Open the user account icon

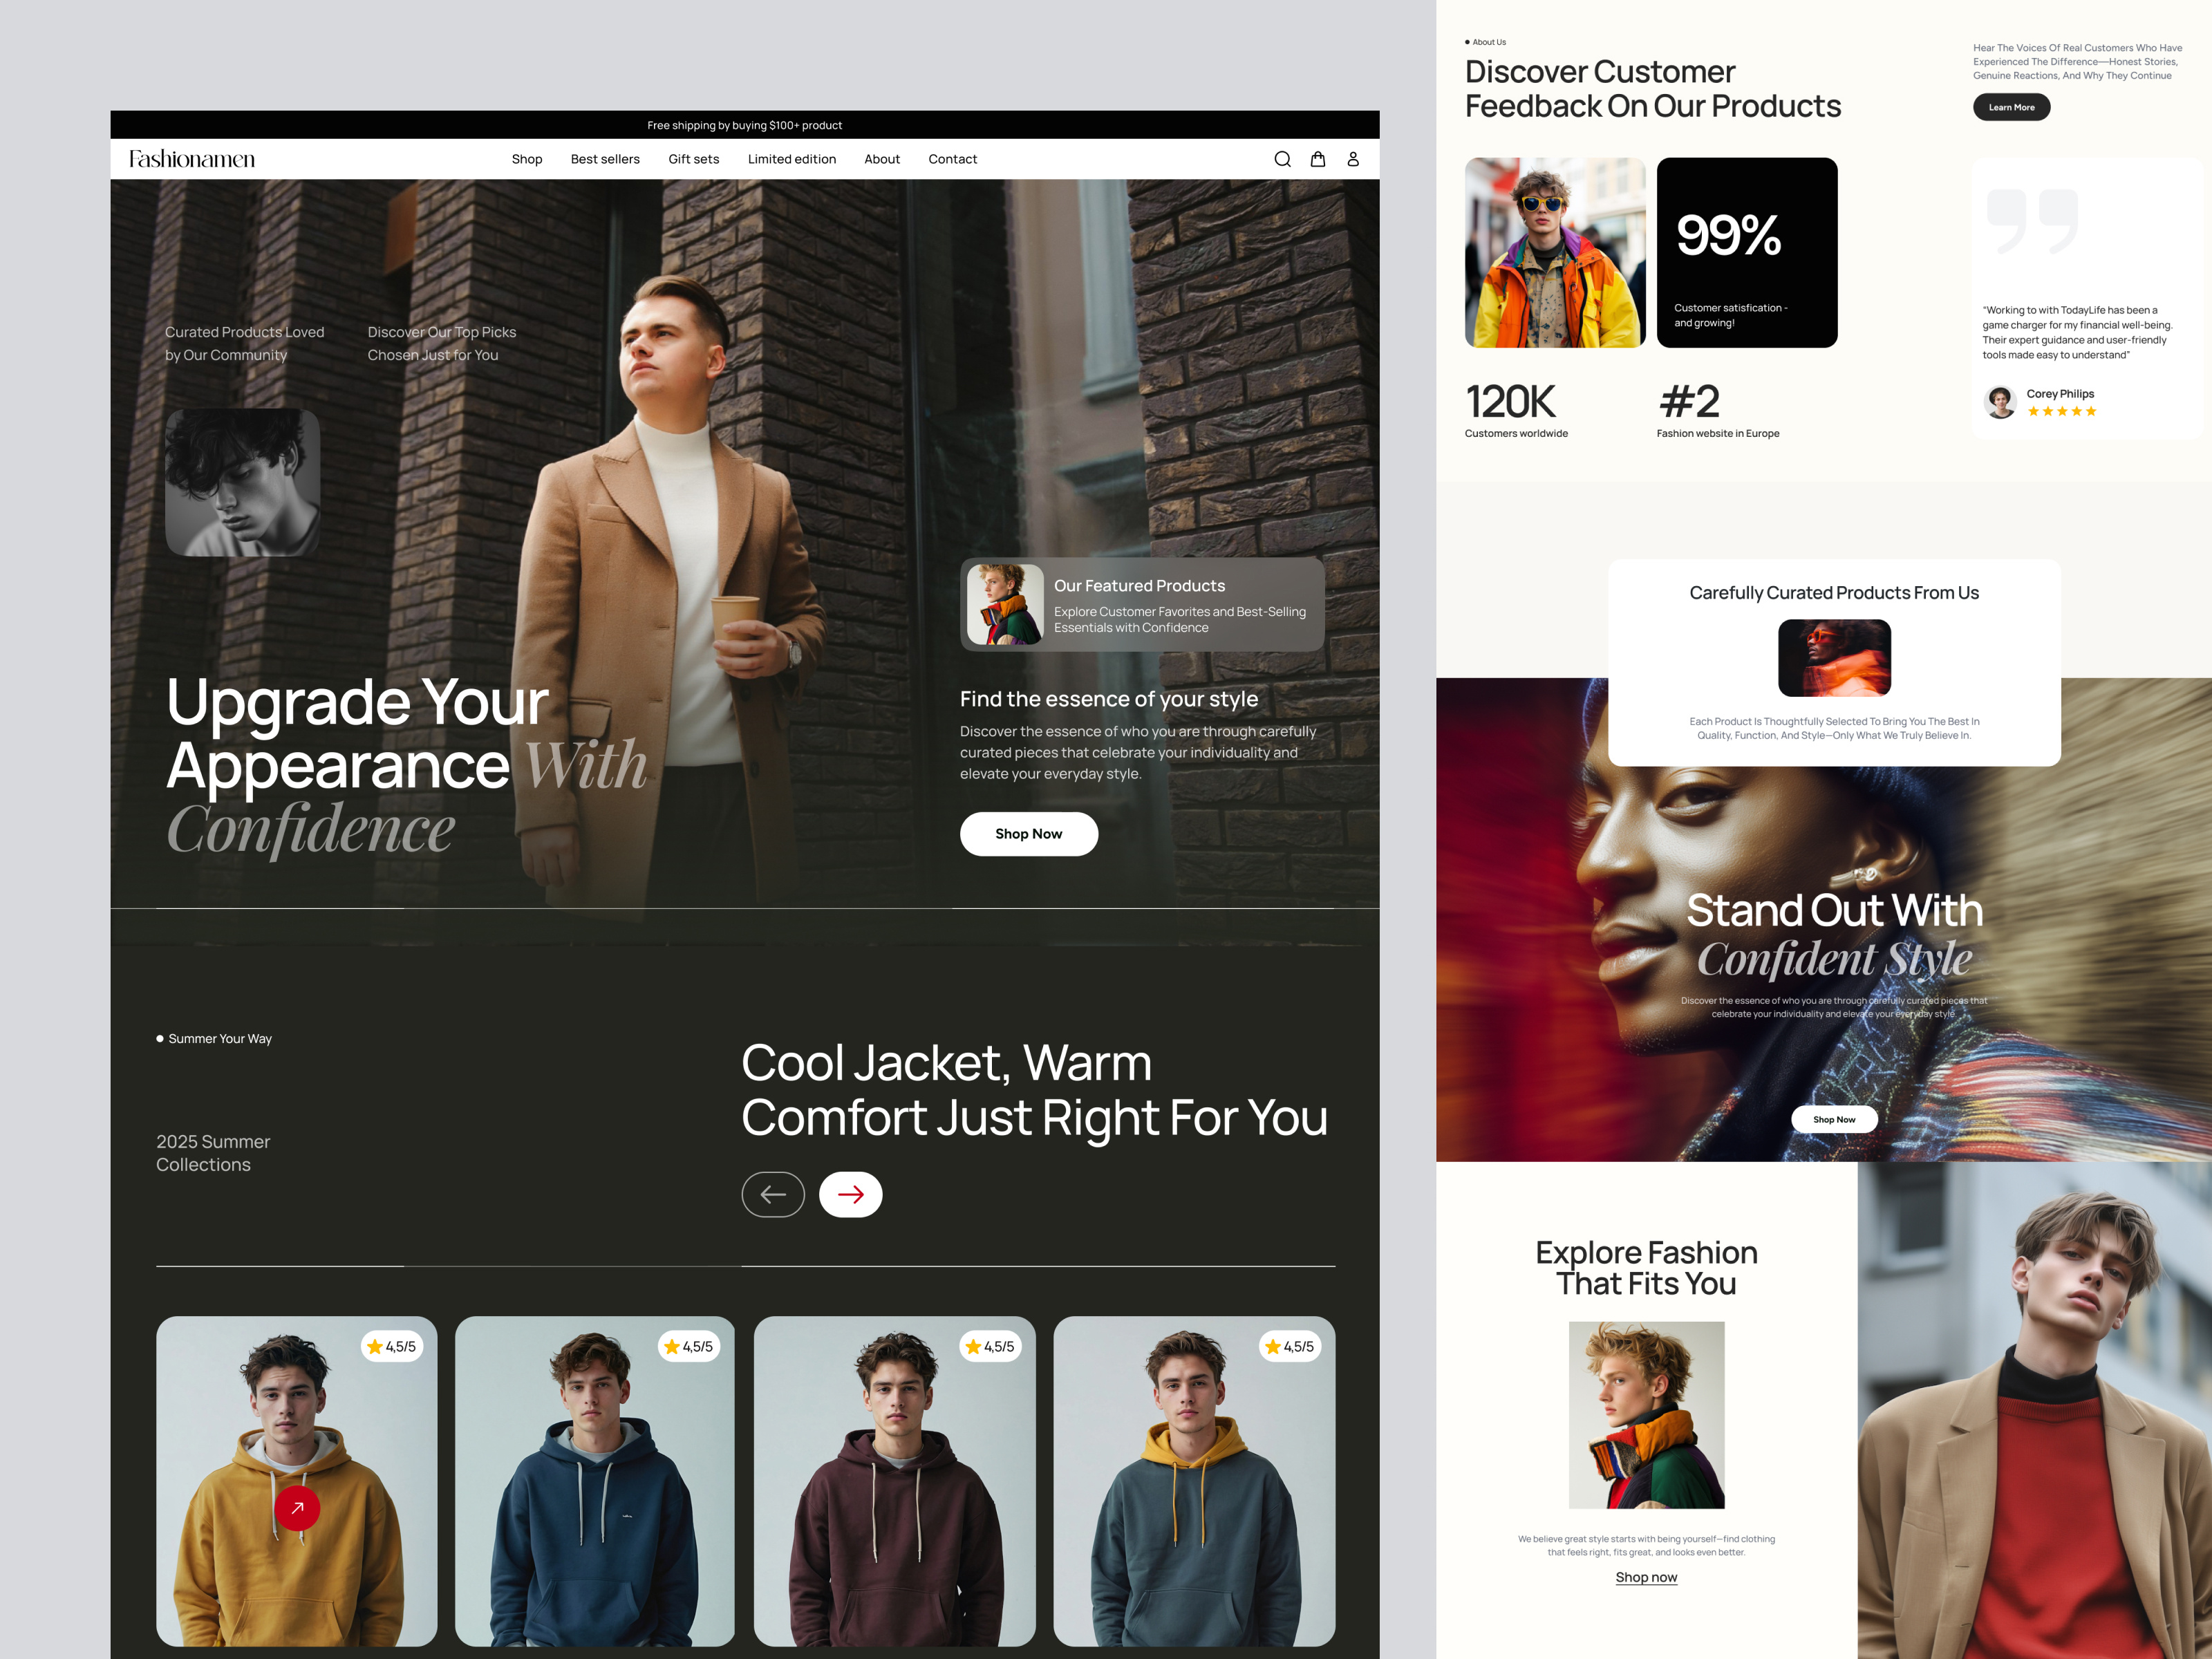point(1353,159)
